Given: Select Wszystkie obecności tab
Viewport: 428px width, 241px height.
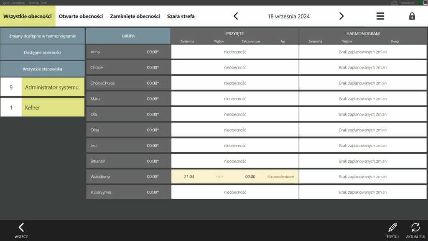Looking at the screenshot, I should (x=28, y=16).
